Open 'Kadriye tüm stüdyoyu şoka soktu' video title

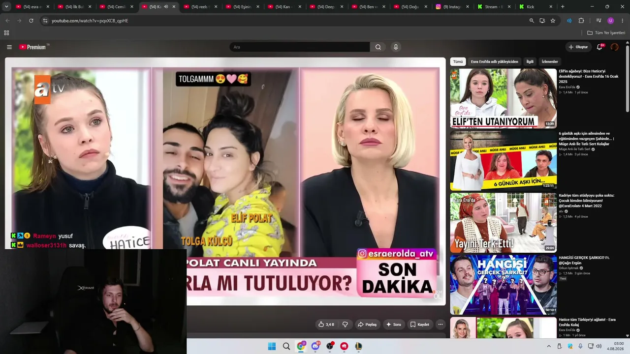(x=586, y=201)
